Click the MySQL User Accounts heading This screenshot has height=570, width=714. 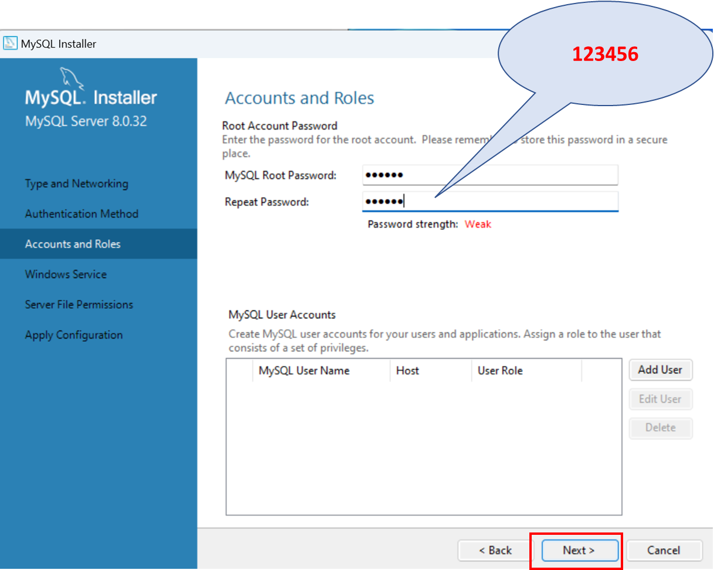pyautogui.click(x=282, y=315)
